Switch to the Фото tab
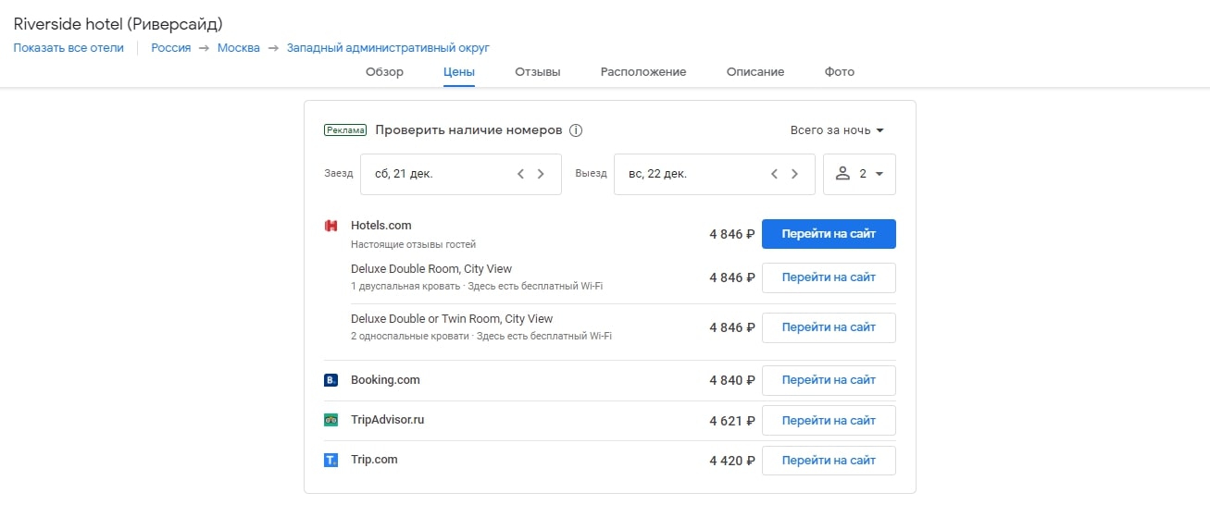The image size is (1210, 505). 840,72
